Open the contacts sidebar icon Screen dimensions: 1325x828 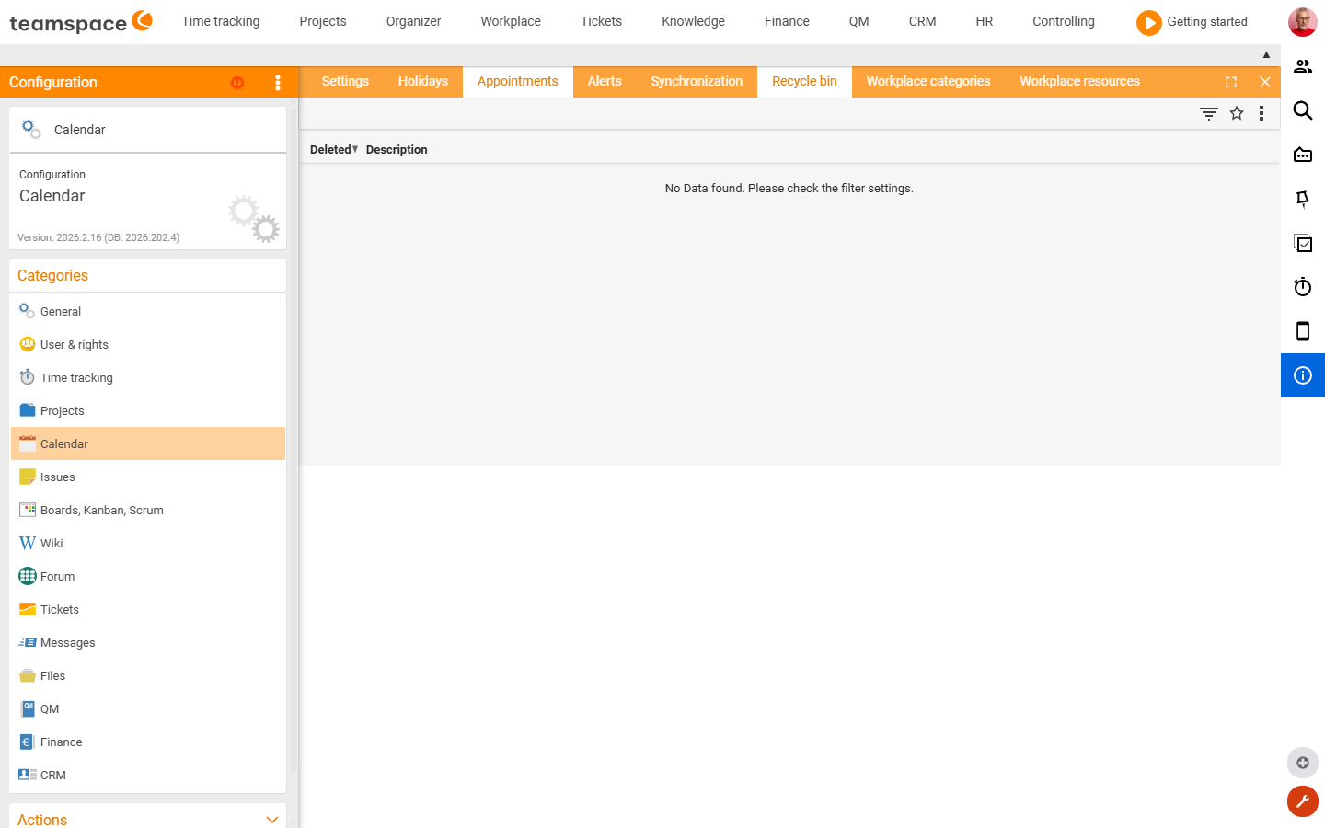pos(1303,66)
